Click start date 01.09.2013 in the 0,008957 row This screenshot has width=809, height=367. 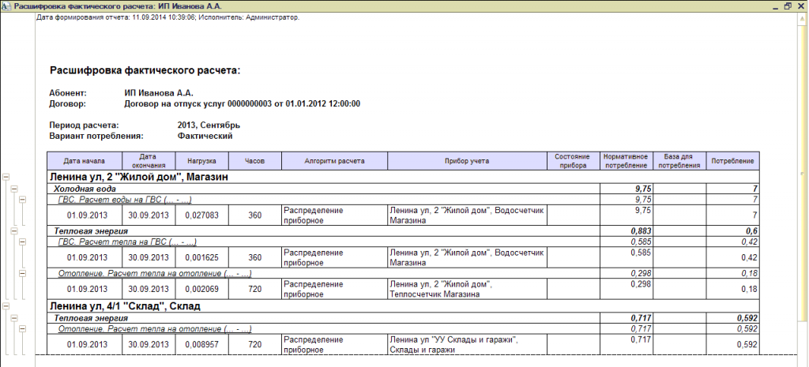tap(85, 344)
